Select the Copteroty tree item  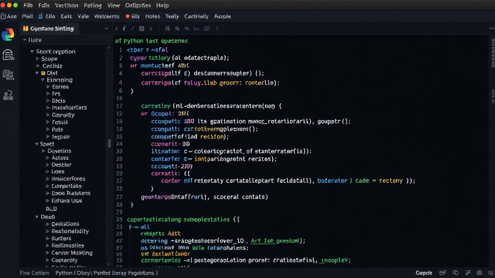click(x=64, y=260)
